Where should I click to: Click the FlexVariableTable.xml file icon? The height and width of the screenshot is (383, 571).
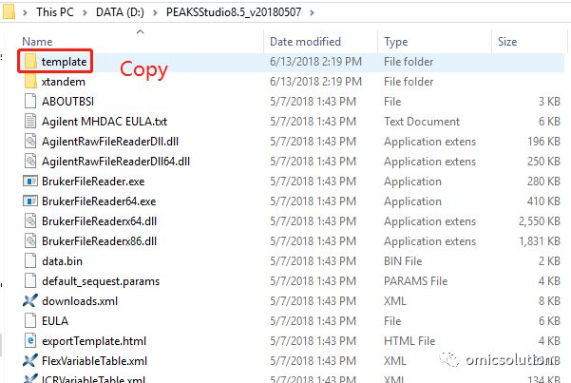(30, 360)
